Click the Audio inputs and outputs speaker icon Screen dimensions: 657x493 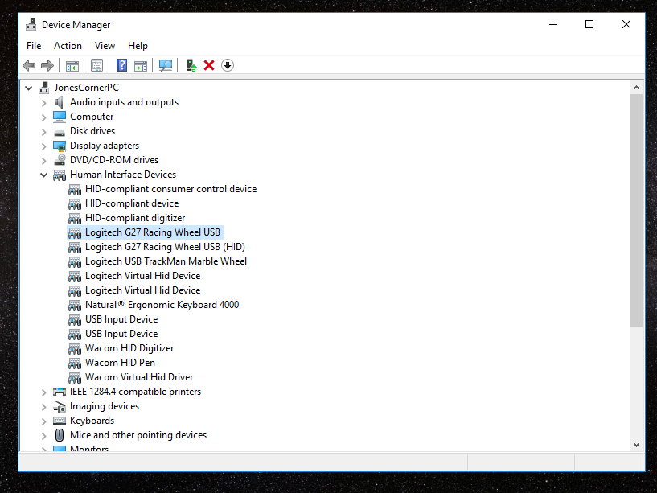59,102
